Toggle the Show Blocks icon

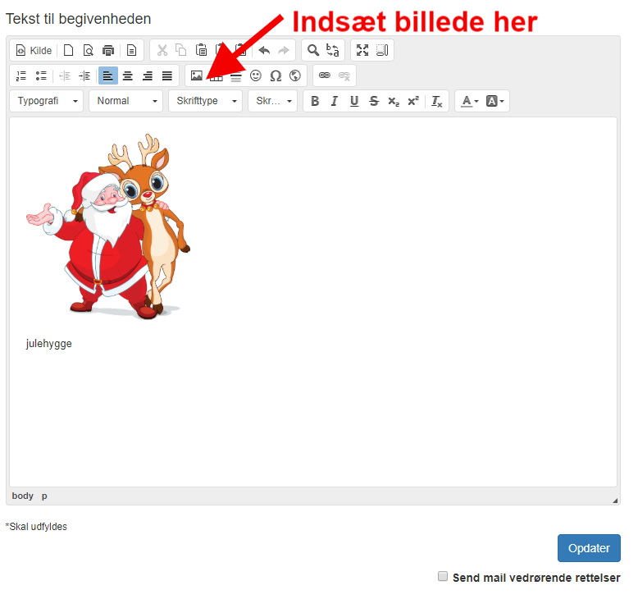click(382, 51)
